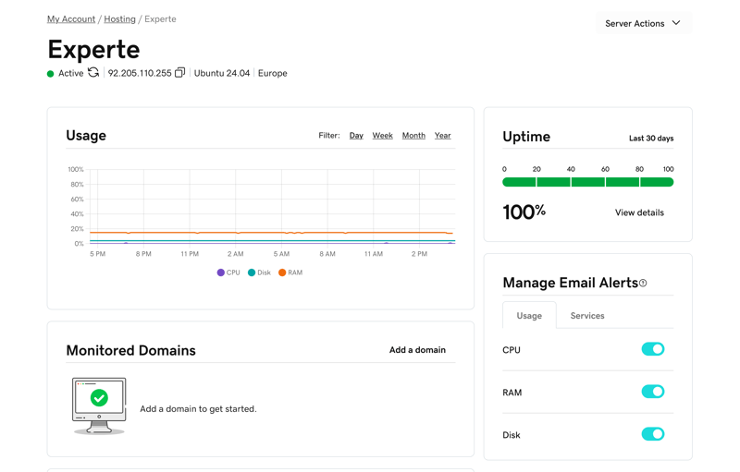740x472 pixels.
Task: Click the info icon beside Manage Email Alerts
Action: (x=643, y=284)
